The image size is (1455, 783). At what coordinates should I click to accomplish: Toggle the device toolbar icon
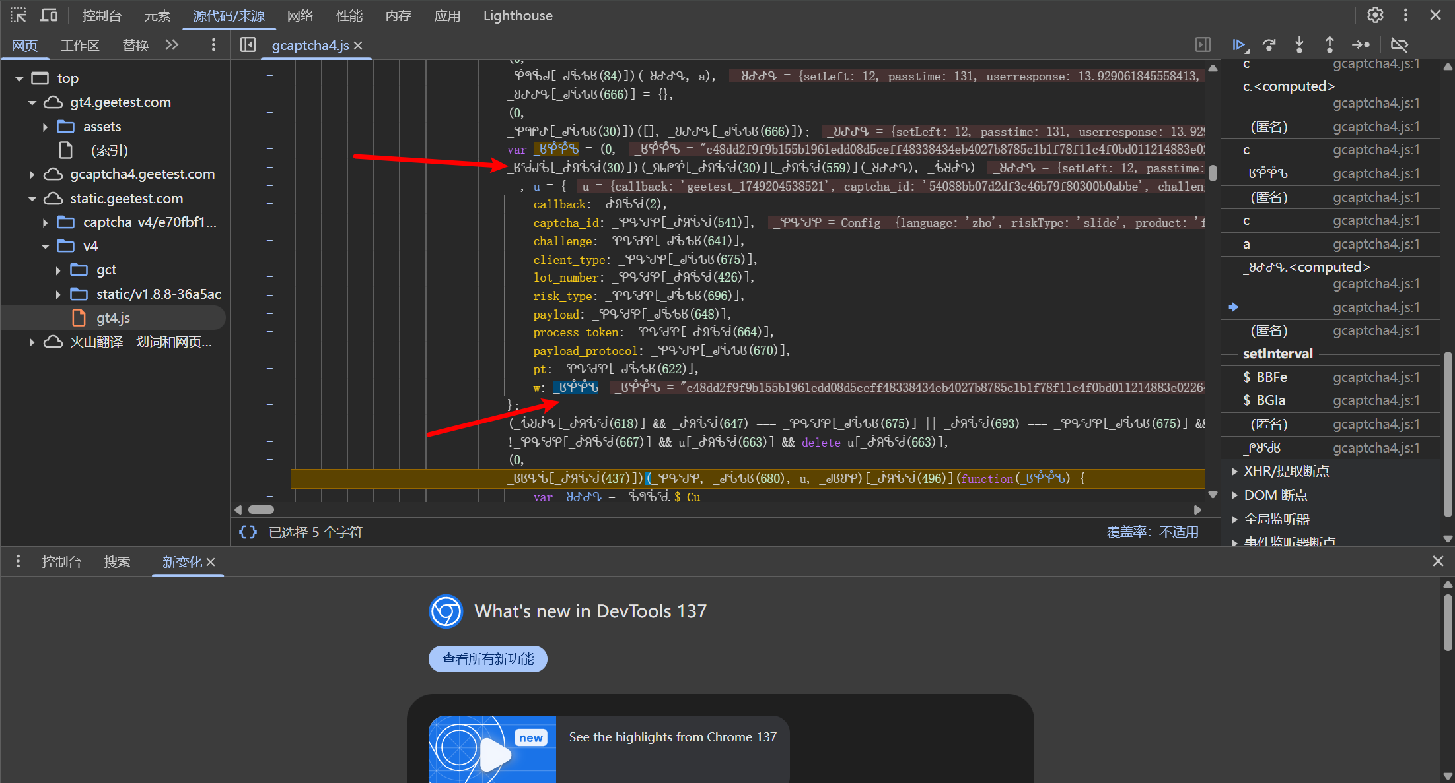click(49, 15)
